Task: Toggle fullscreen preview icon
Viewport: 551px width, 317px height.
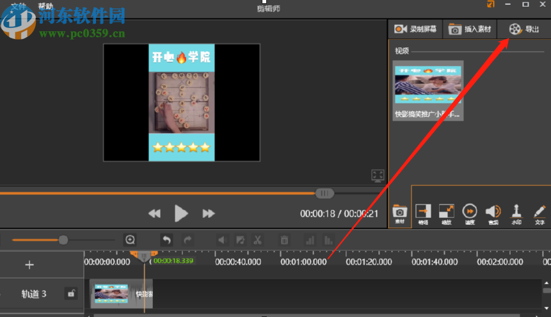Action: (x=378, y=175)
